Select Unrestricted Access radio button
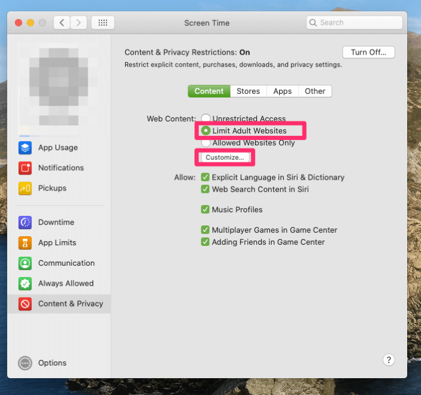 [x=206, y=118]
